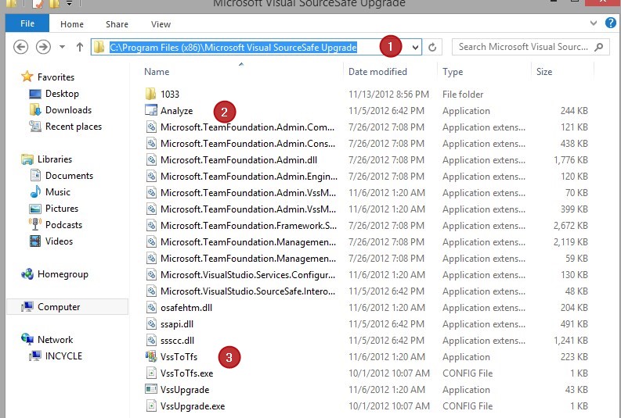Screen dimensions: 621x418
Task: Switch to the Home ribbon tab
Action: coord(72,24)
